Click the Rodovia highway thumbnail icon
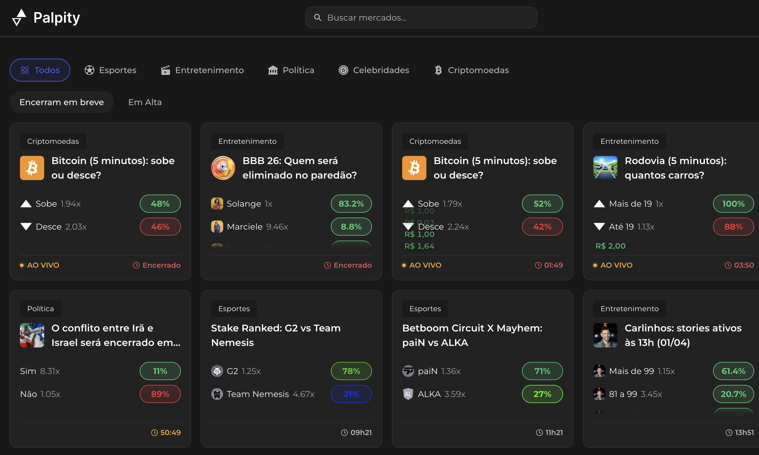The image size is (759, 455). [605, 168]
